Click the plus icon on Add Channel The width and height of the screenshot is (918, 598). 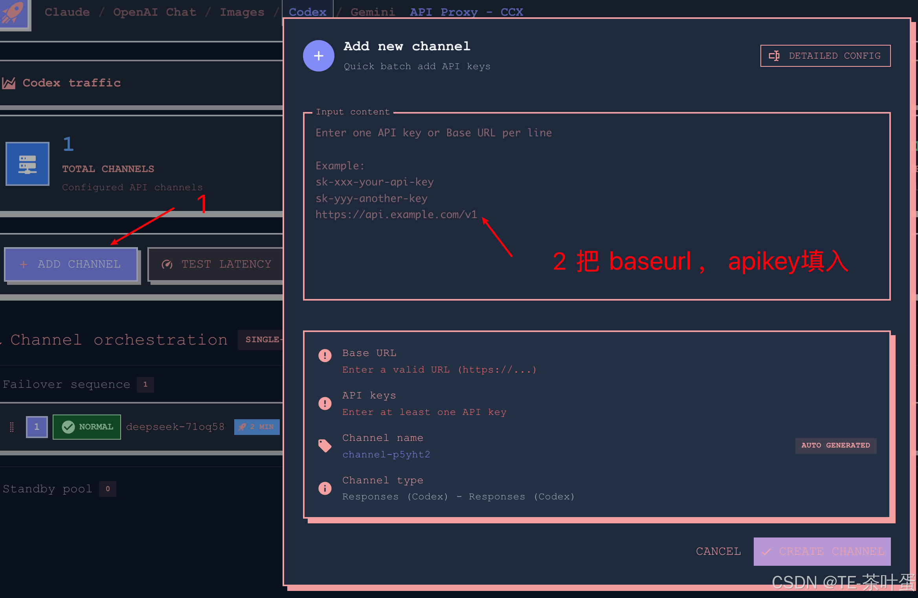(x=24, y=264)
